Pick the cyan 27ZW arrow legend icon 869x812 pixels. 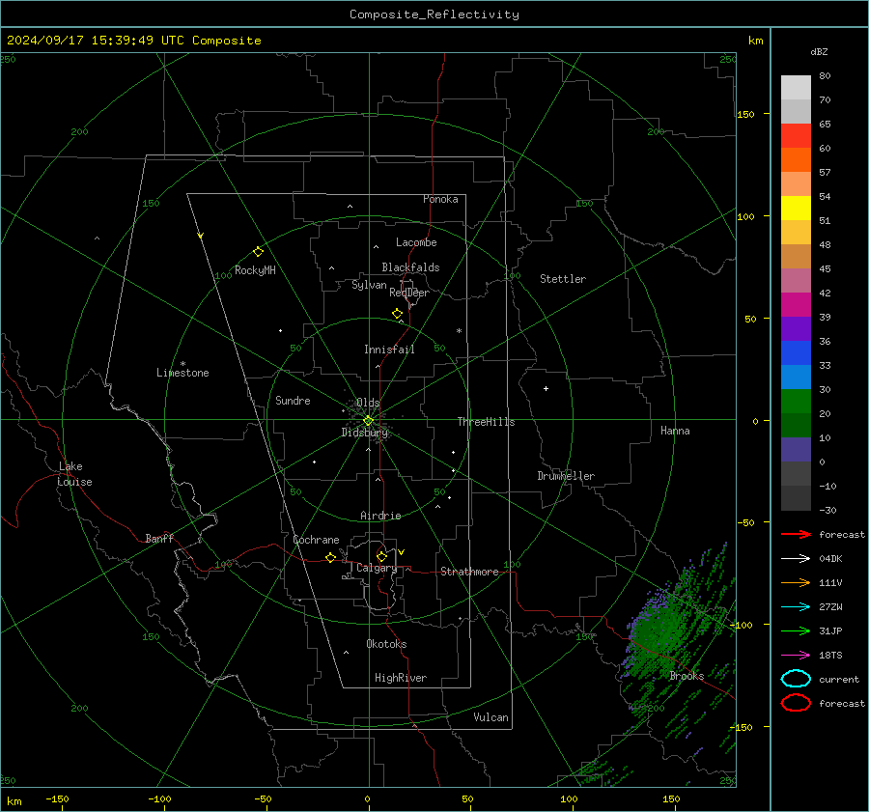[x=796, y=606]
